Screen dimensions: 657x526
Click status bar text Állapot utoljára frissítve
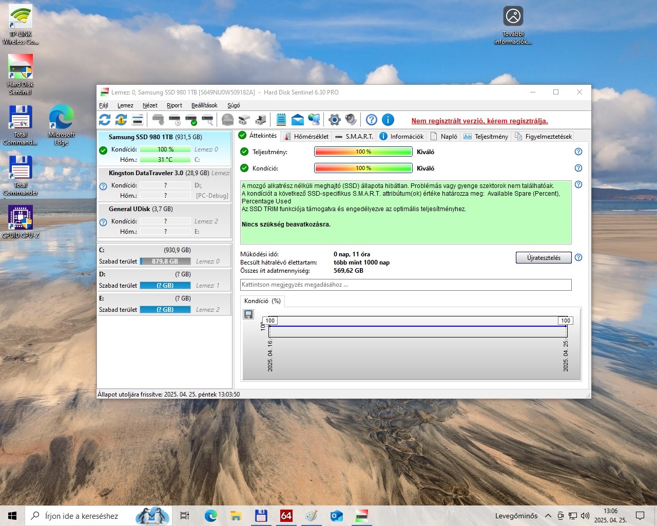pyautogui.click(x=169, y=394)
